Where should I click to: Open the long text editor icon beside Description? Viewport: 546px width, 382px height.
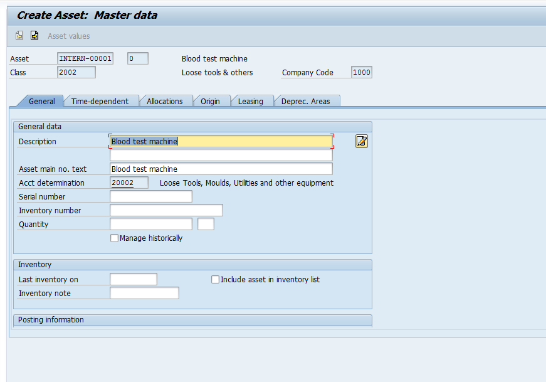362,141
